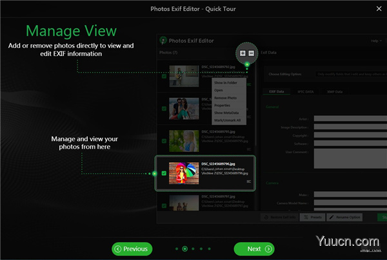Choose Mark/Unmark All in context menu
This screenshot has height=260, width=387.
227,120
